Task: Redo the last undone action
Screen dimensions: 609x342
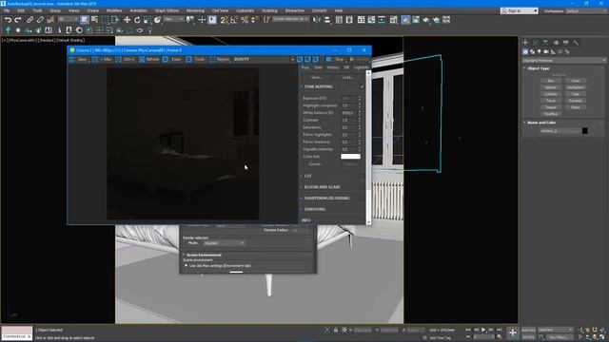Action: [17, 20]
